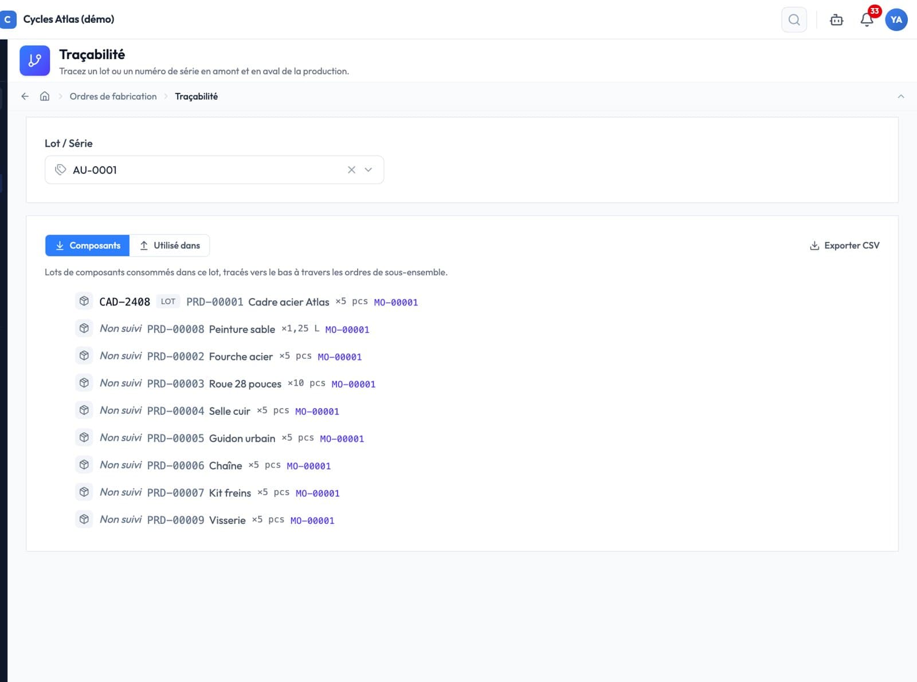Open MO-00001 link on Cadre acier Atlas row
The image size is (917, 682).
(x=396, y=302)
